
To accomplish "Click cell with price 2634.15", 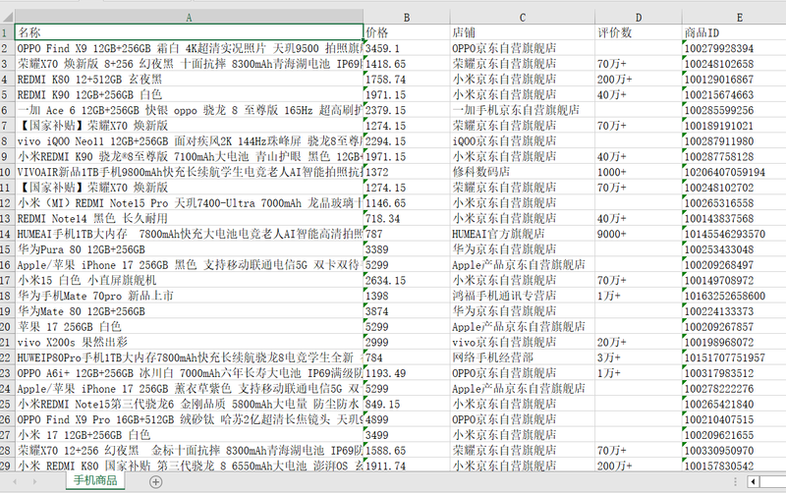I will (407, 280).
